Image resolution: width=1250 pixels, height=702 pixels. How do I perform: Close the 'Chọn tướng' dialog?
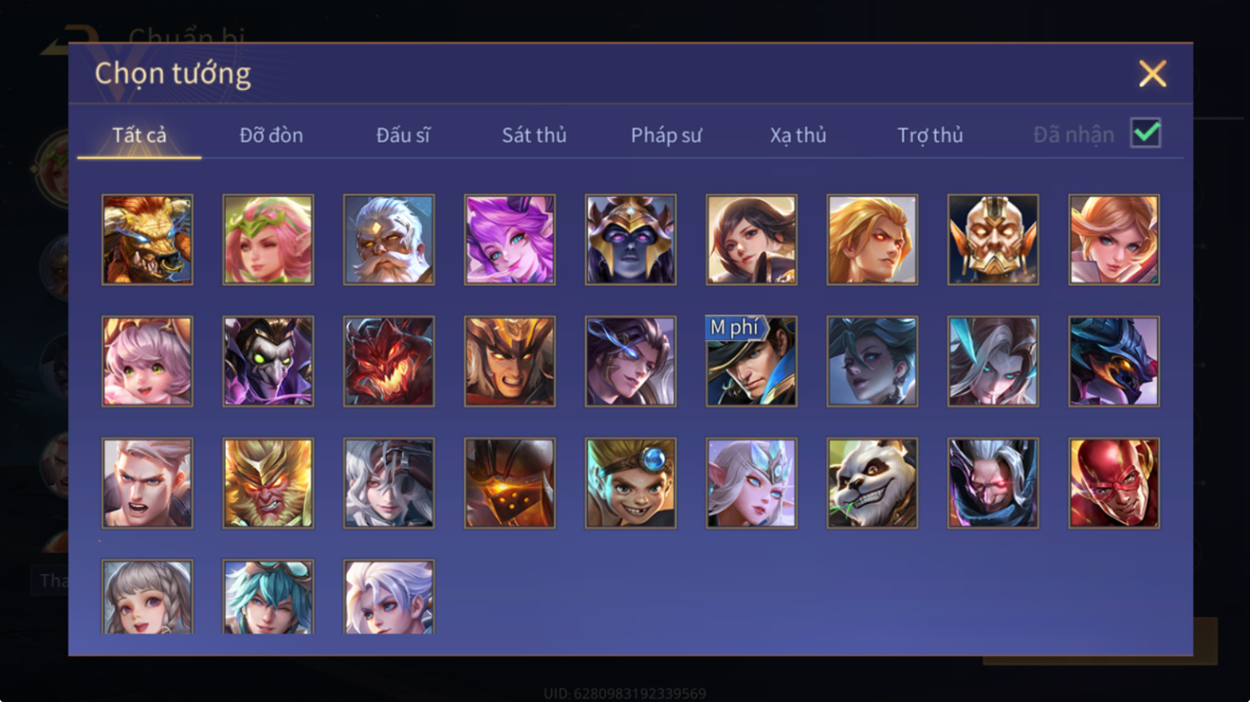pyautogui.click(x=1152, y=74)
